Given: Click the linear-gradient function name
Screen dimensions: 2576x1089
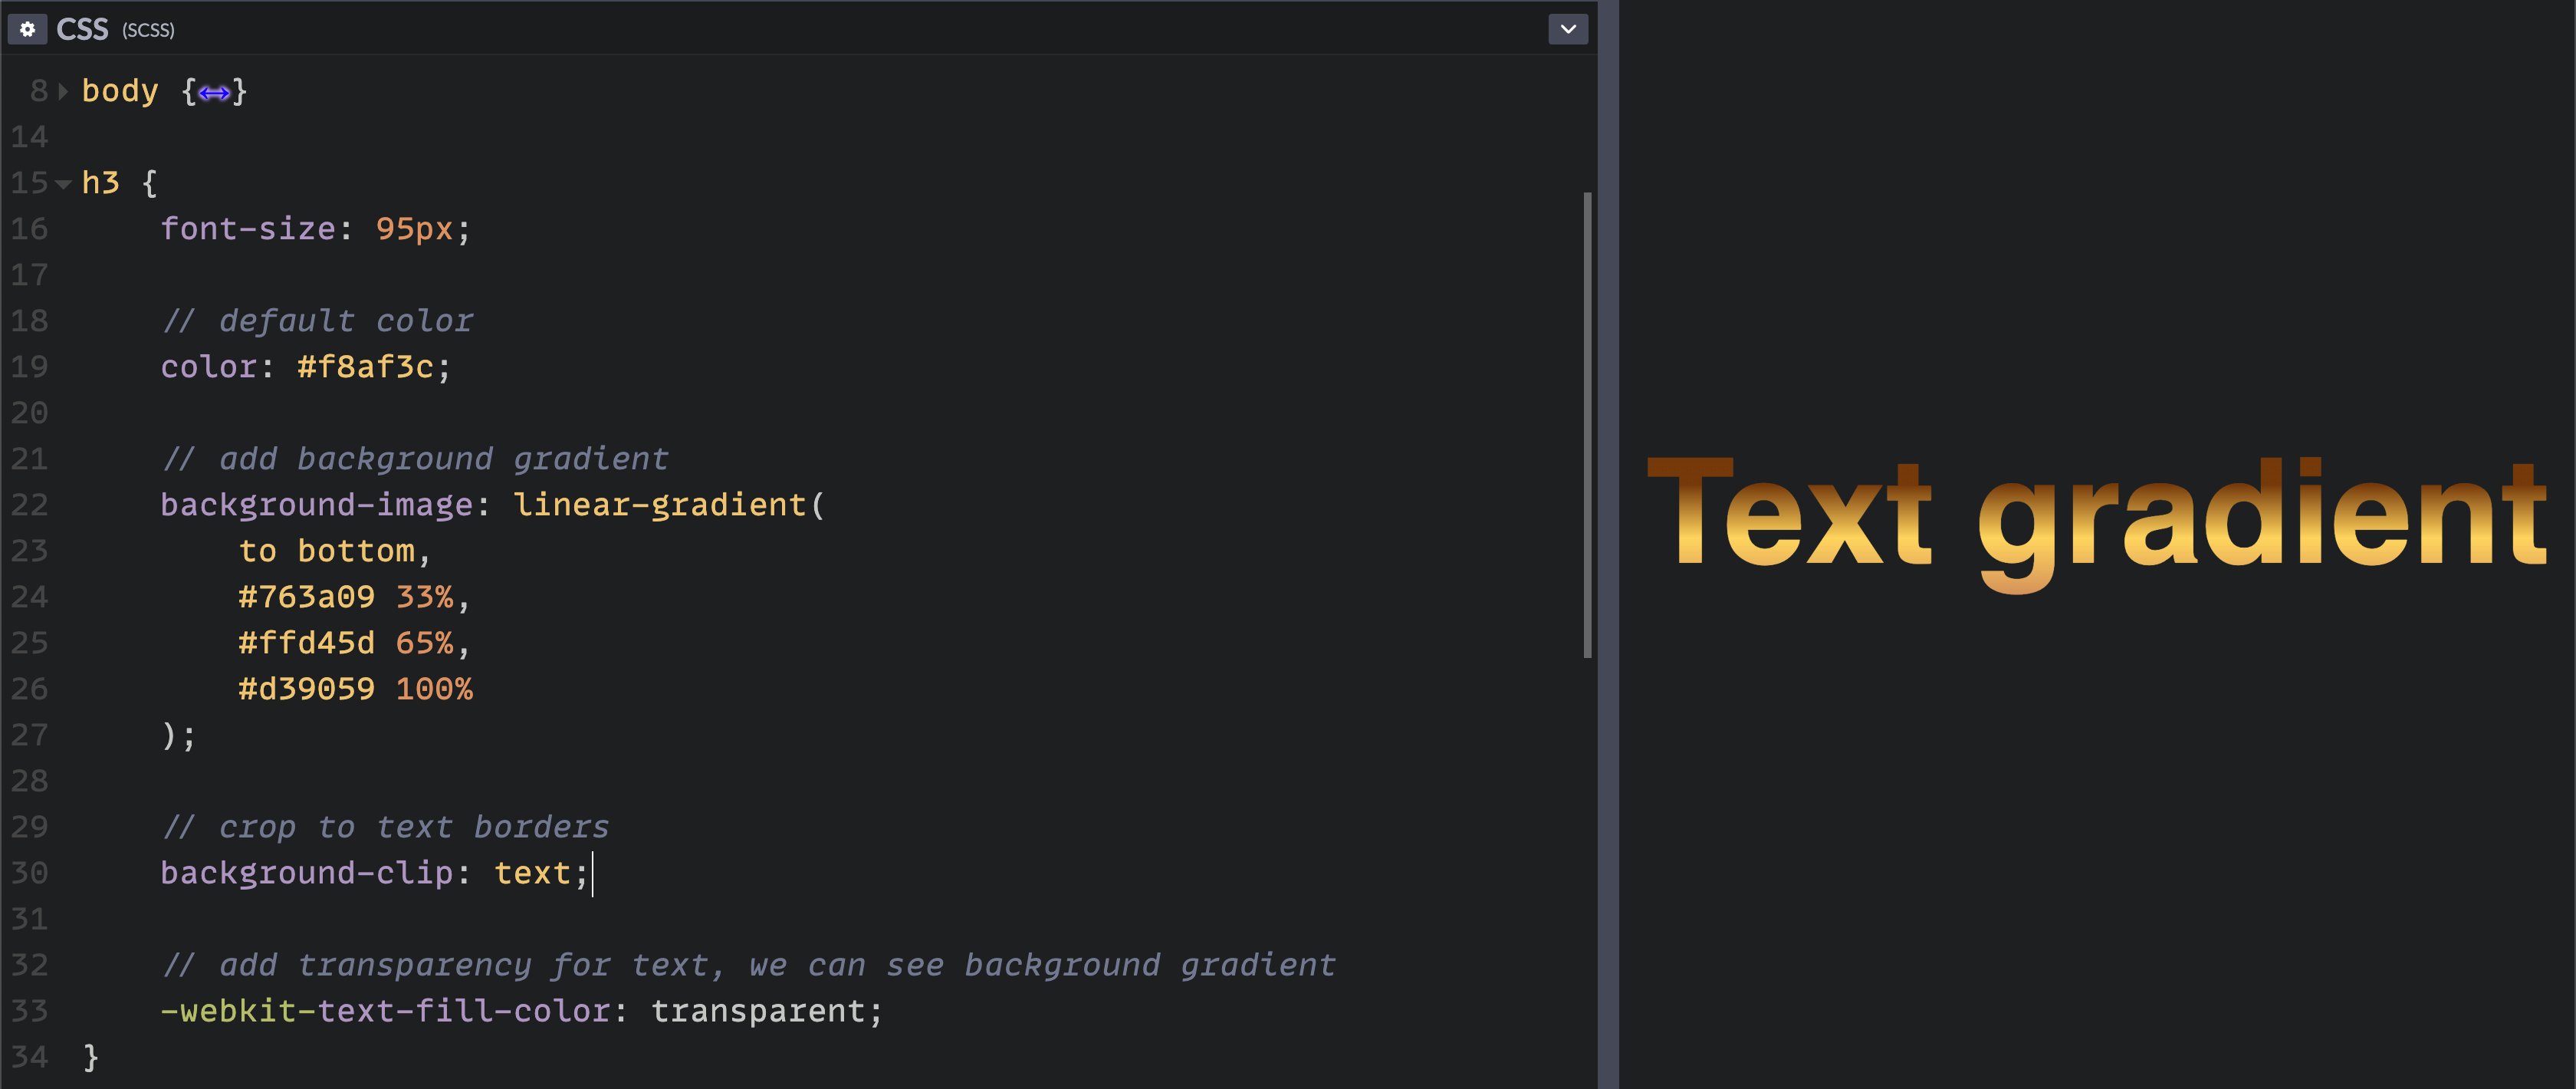Looking at the screenshot, I should point(660,505).
